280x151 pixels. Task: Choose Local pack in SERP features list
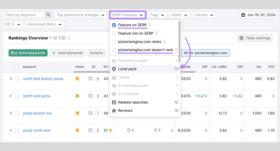point(145,69)
